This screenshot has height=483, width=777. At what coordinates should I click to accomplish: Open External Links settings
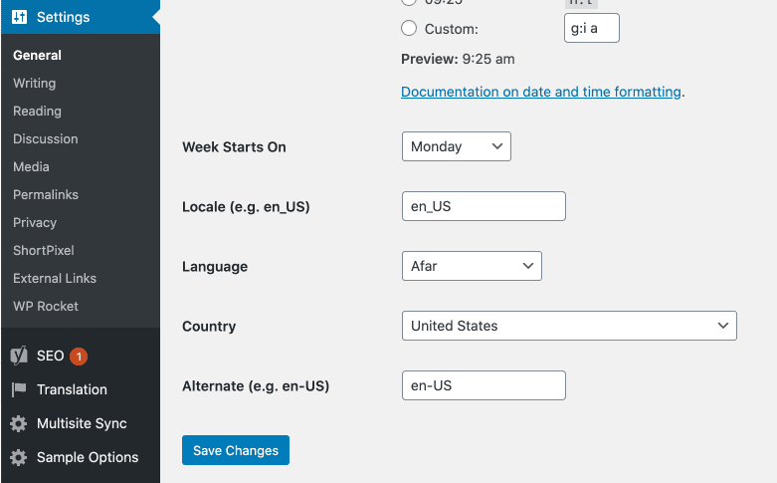click(55, 278)
